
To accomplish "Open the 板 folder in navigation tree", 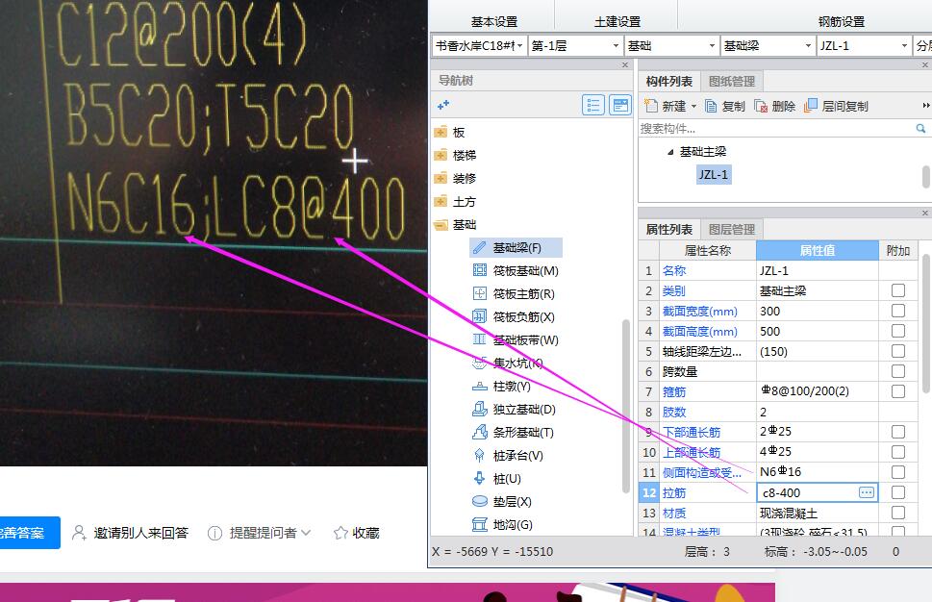I will 441,132.
